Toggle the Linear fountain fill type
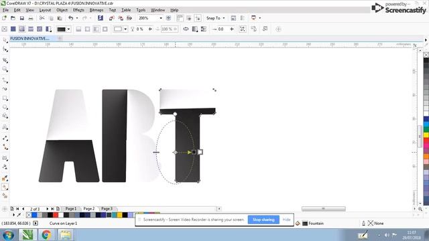 tap(78, 29)
